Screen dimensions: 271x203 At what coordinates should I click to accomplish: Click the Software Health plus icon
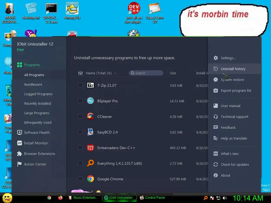pos(20,132)
